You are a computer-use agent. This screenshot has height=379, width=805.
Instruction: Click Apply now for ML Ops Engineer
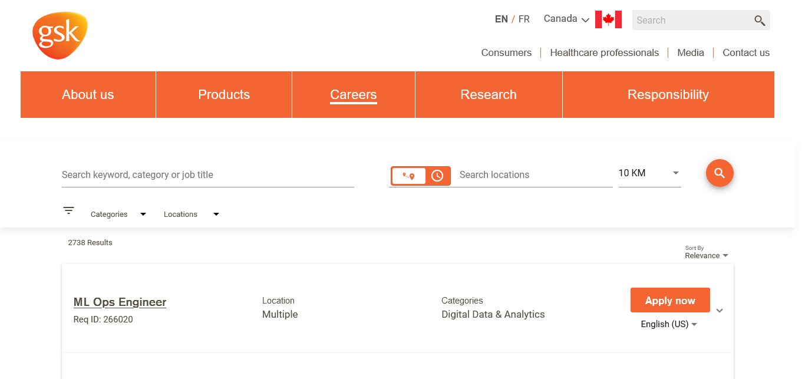[670, 301]
